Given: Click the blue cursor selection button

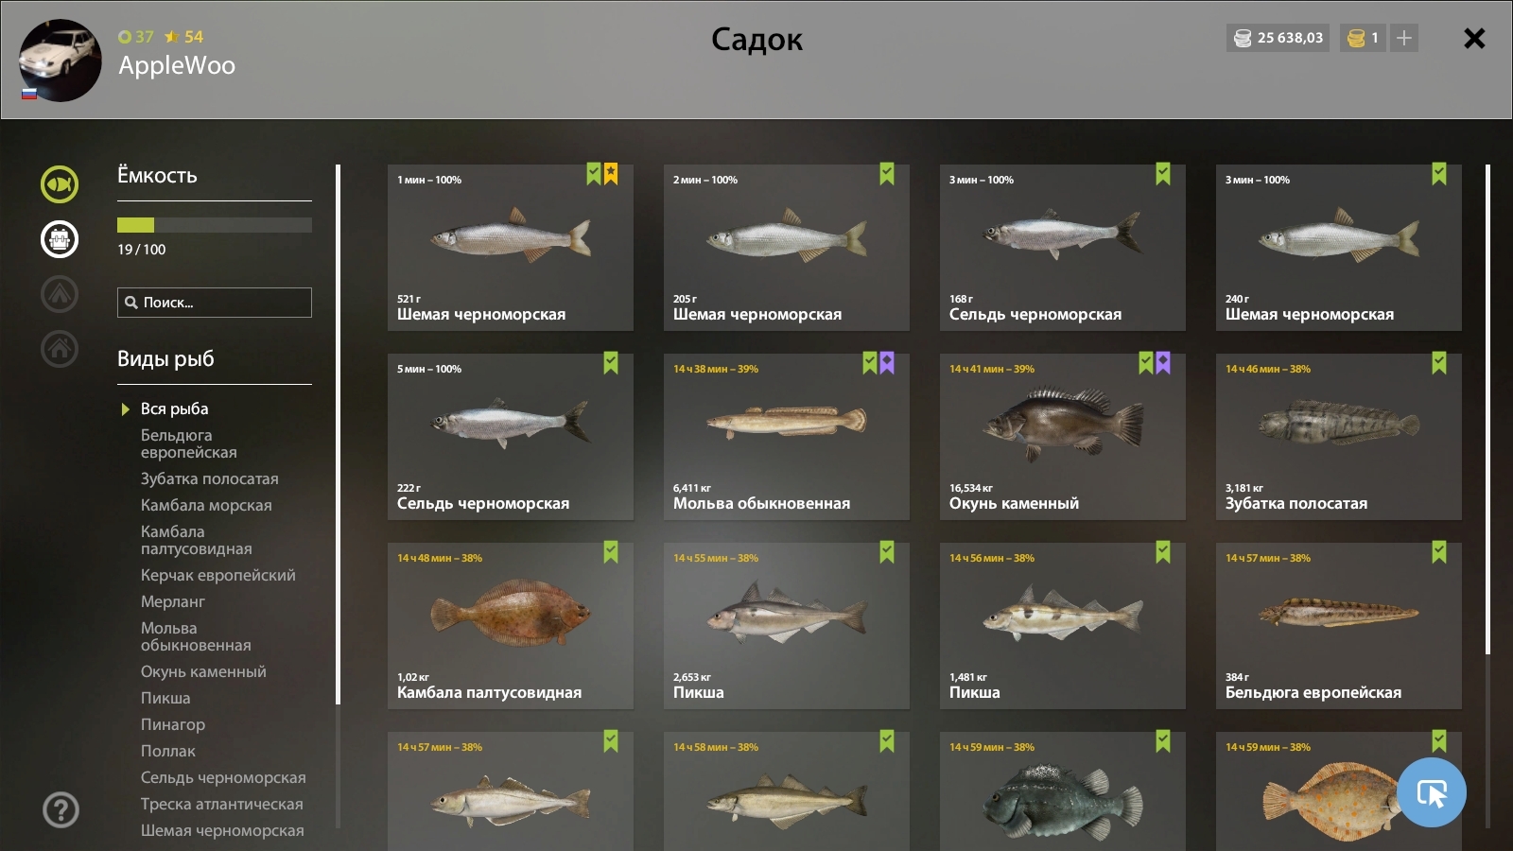Looking at the screenshot, I should 1431,792.
